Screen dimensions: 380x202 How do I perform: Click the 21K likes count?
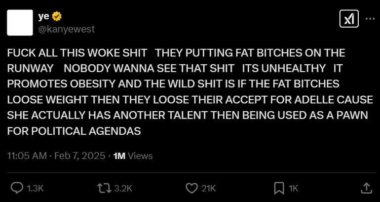pyautogui.click(x=209, y=189)
